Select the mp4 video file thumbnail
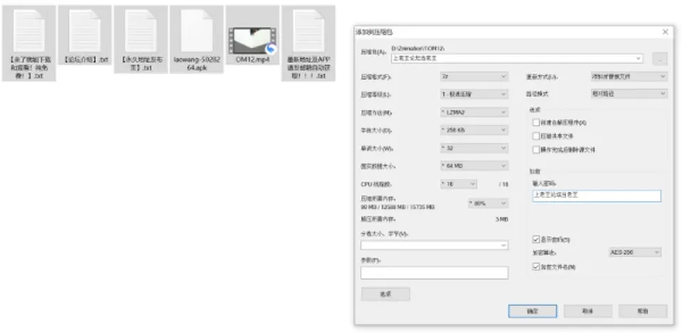 coord(253,40)
